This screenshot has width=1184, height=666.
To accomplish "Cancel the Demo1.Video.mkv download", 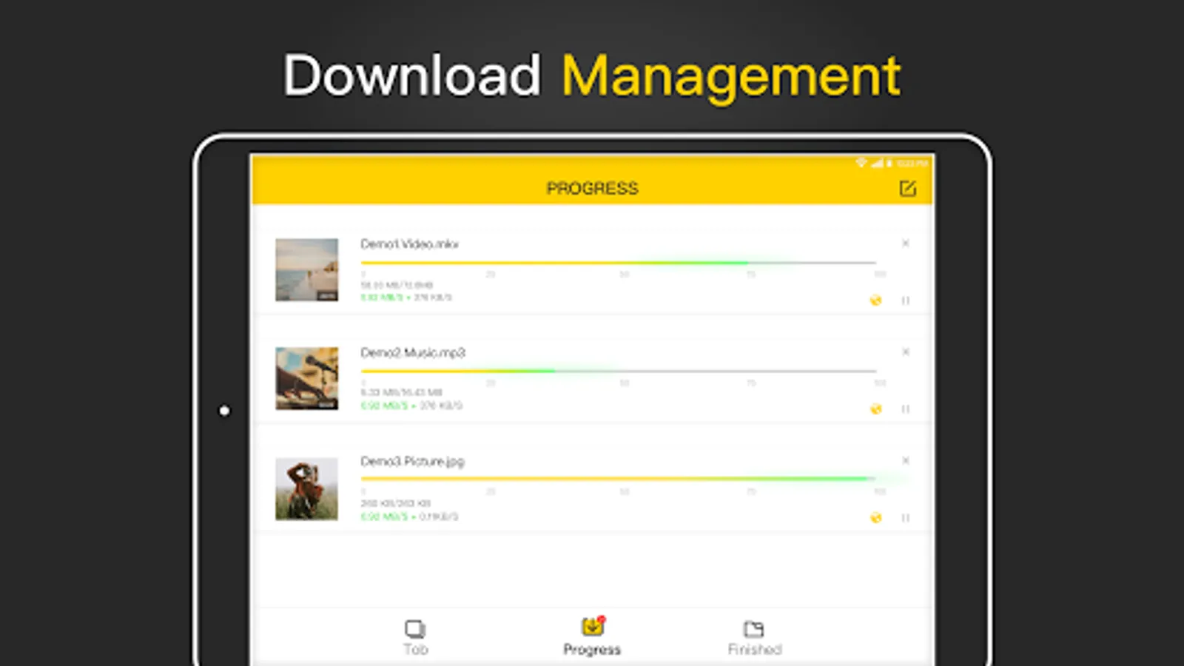I will click(906, 243).
